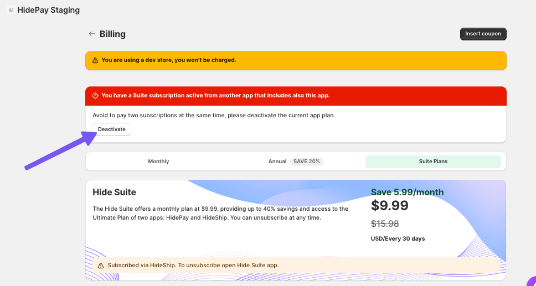Viewport: 536px width, 286px height.
Task: Click the Billing page heading
Action: point(112,34)
